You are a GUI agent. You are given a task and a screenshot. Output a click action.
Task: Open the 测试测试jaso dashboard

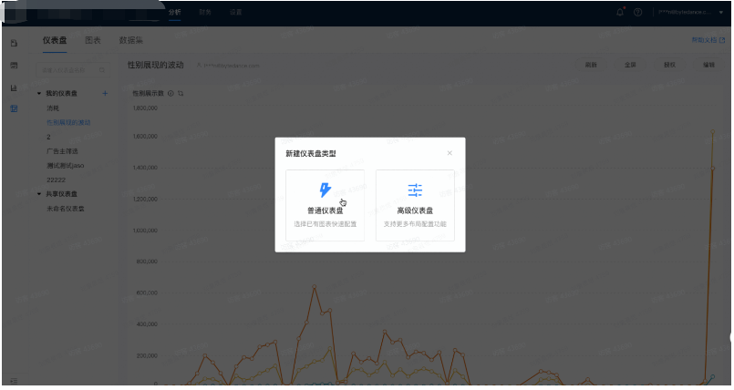(65, 166)
